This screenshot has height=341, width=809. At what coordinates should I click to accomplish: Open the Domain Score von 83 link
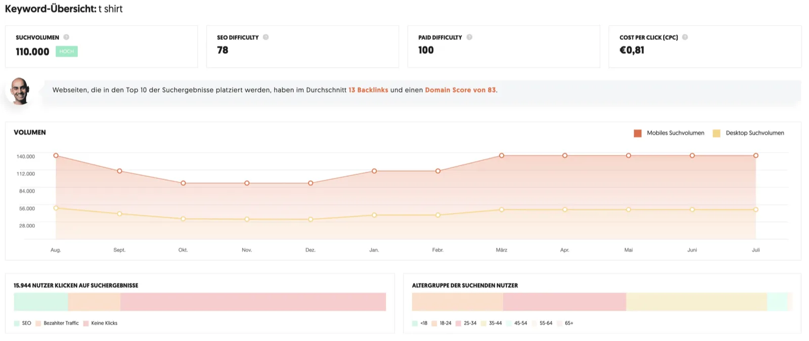[460, 90]
